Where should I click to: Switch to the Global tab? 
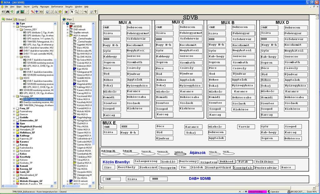click(7, 19)
